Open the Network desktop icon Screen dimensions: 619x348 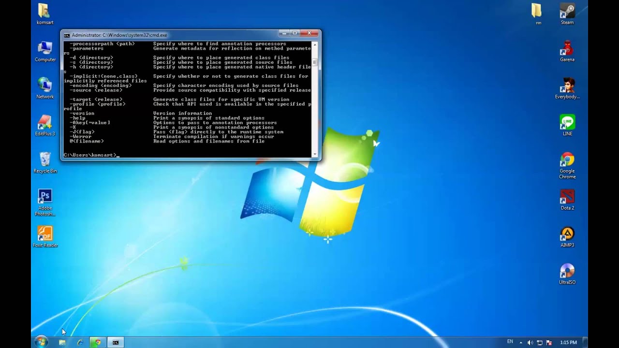click(x=45, y=88)
